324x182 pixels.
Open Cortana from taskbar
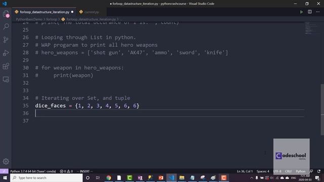[x=88, y=177]
